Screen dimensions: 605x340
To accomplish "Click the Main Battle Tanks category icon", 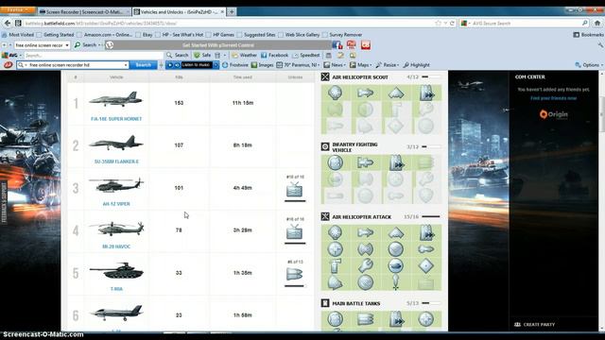I will [325, 303].
